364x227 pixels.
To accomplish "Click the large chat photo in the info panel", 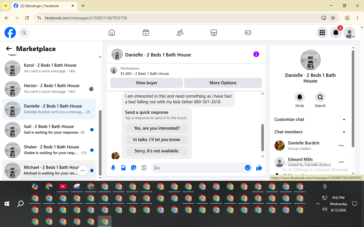I will [x=311, y=60].
